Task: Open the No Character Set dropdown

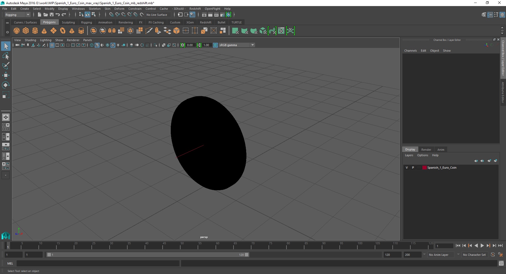Action: (474, 255)
